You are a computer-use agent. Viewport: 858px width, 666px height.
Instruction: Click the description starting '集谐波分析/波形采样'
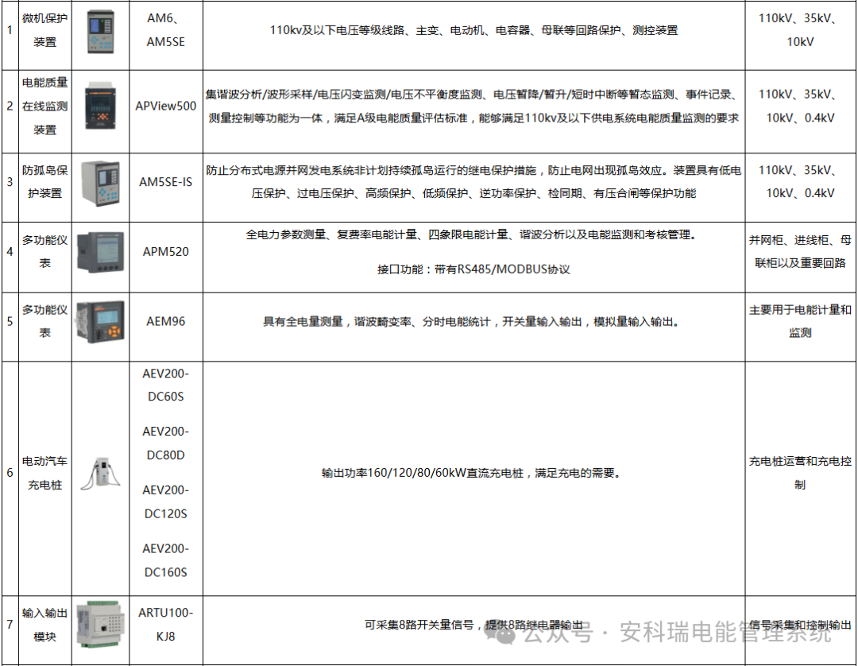point(473,106)
